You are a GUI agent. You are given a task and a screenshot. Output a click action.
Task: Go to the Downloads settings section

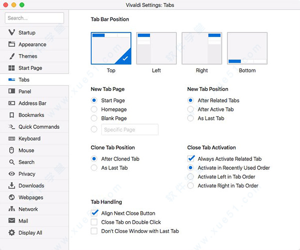click(x=34, y=185)
